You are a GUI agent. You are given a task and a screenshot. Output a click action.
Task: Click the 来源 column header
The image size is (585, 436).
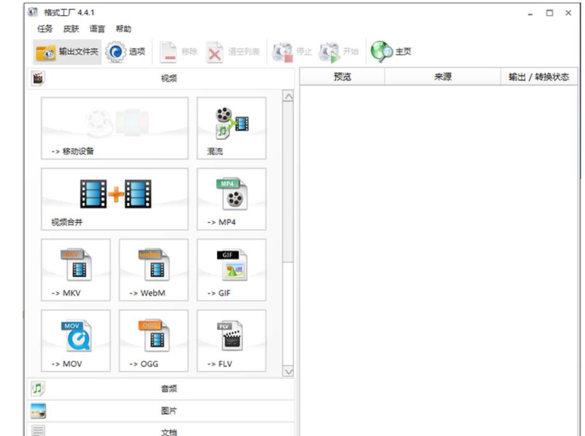(x=443, y=77)
